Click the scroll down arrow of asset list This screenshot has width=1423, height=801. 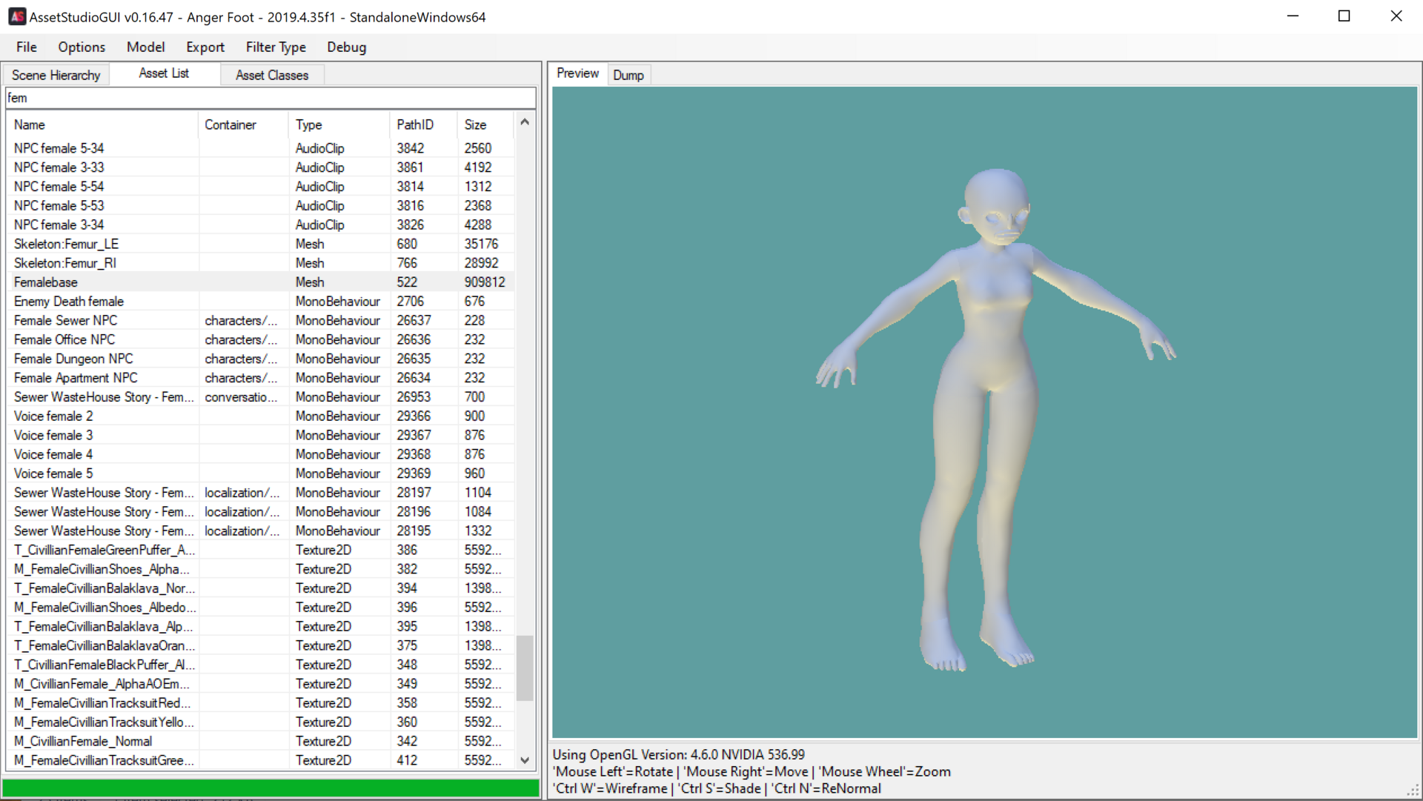[525, 760]
